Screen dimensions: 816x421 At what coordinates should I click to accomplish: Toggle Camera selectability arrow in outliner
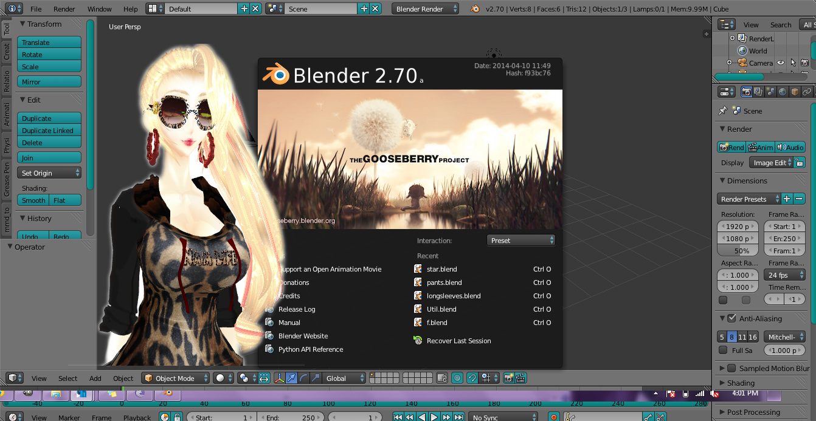coord(793,63)
